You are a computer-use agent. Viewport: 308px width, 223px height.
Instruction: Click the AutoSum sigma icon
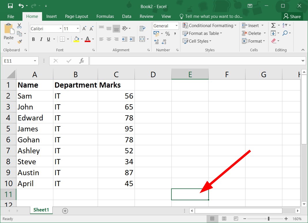[x=273, y=26]
